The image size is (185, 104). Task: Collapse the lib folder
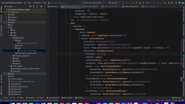[6, 27]
